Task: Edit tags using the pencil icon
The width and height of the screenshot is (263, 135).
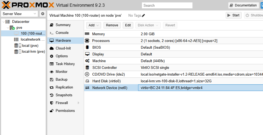Action: pos(144,16)
